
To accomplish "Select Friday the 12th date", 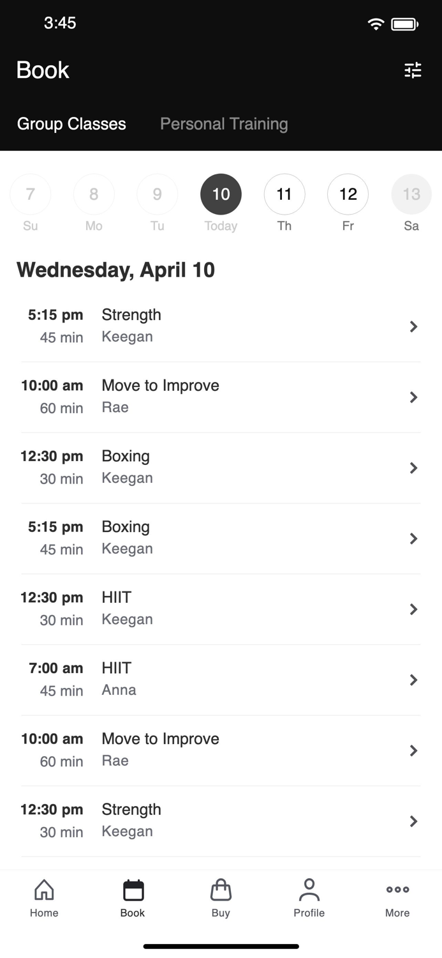I will pos(348,194).
